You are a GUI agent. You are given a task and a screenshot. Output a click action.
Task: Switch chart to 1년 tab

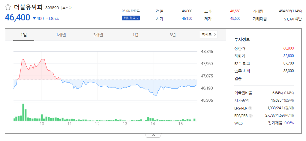[135, 35]
